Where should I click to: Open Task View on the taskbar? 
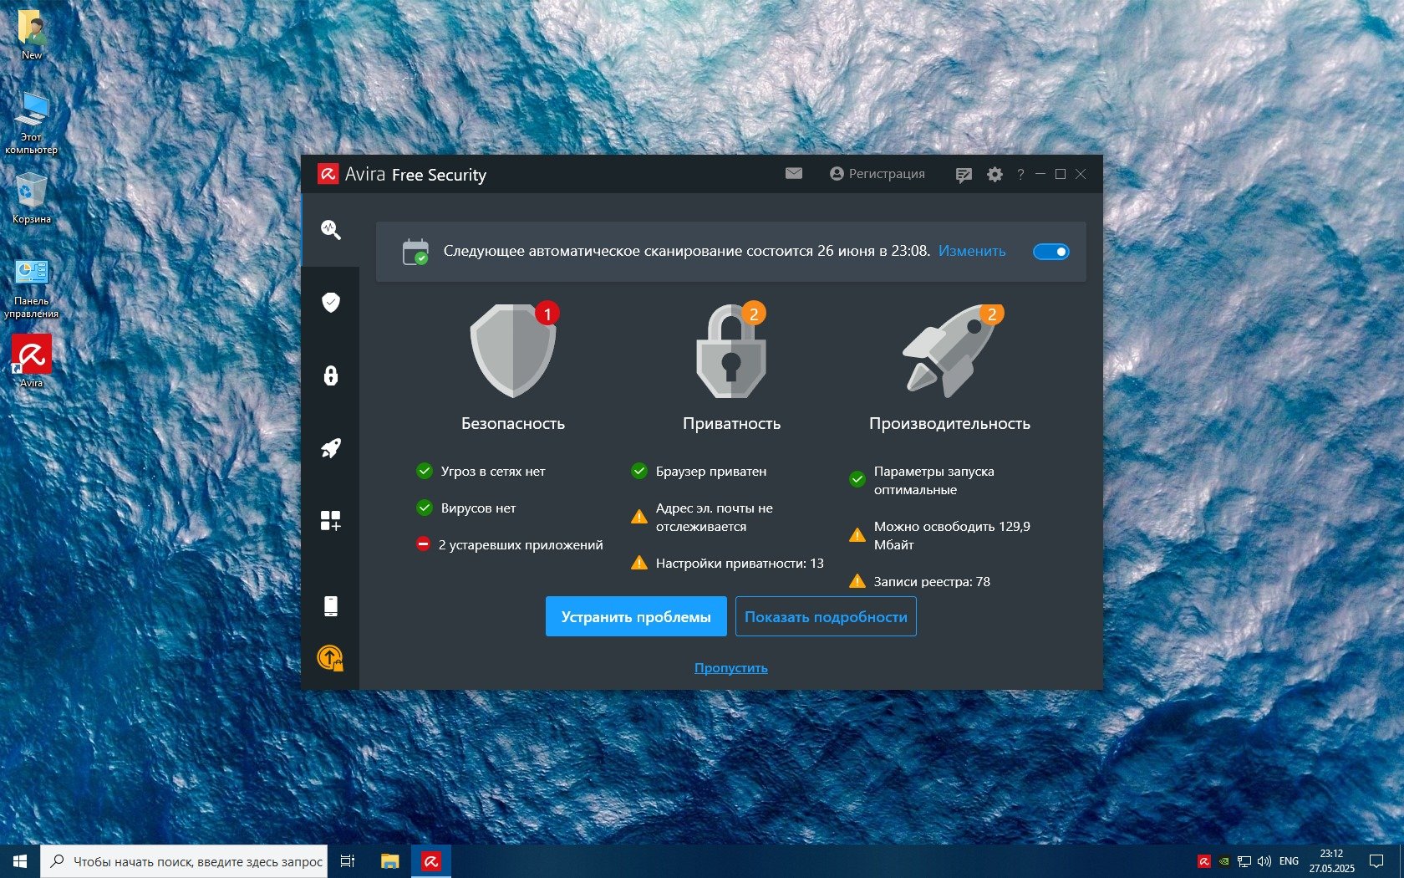point(348,861)
